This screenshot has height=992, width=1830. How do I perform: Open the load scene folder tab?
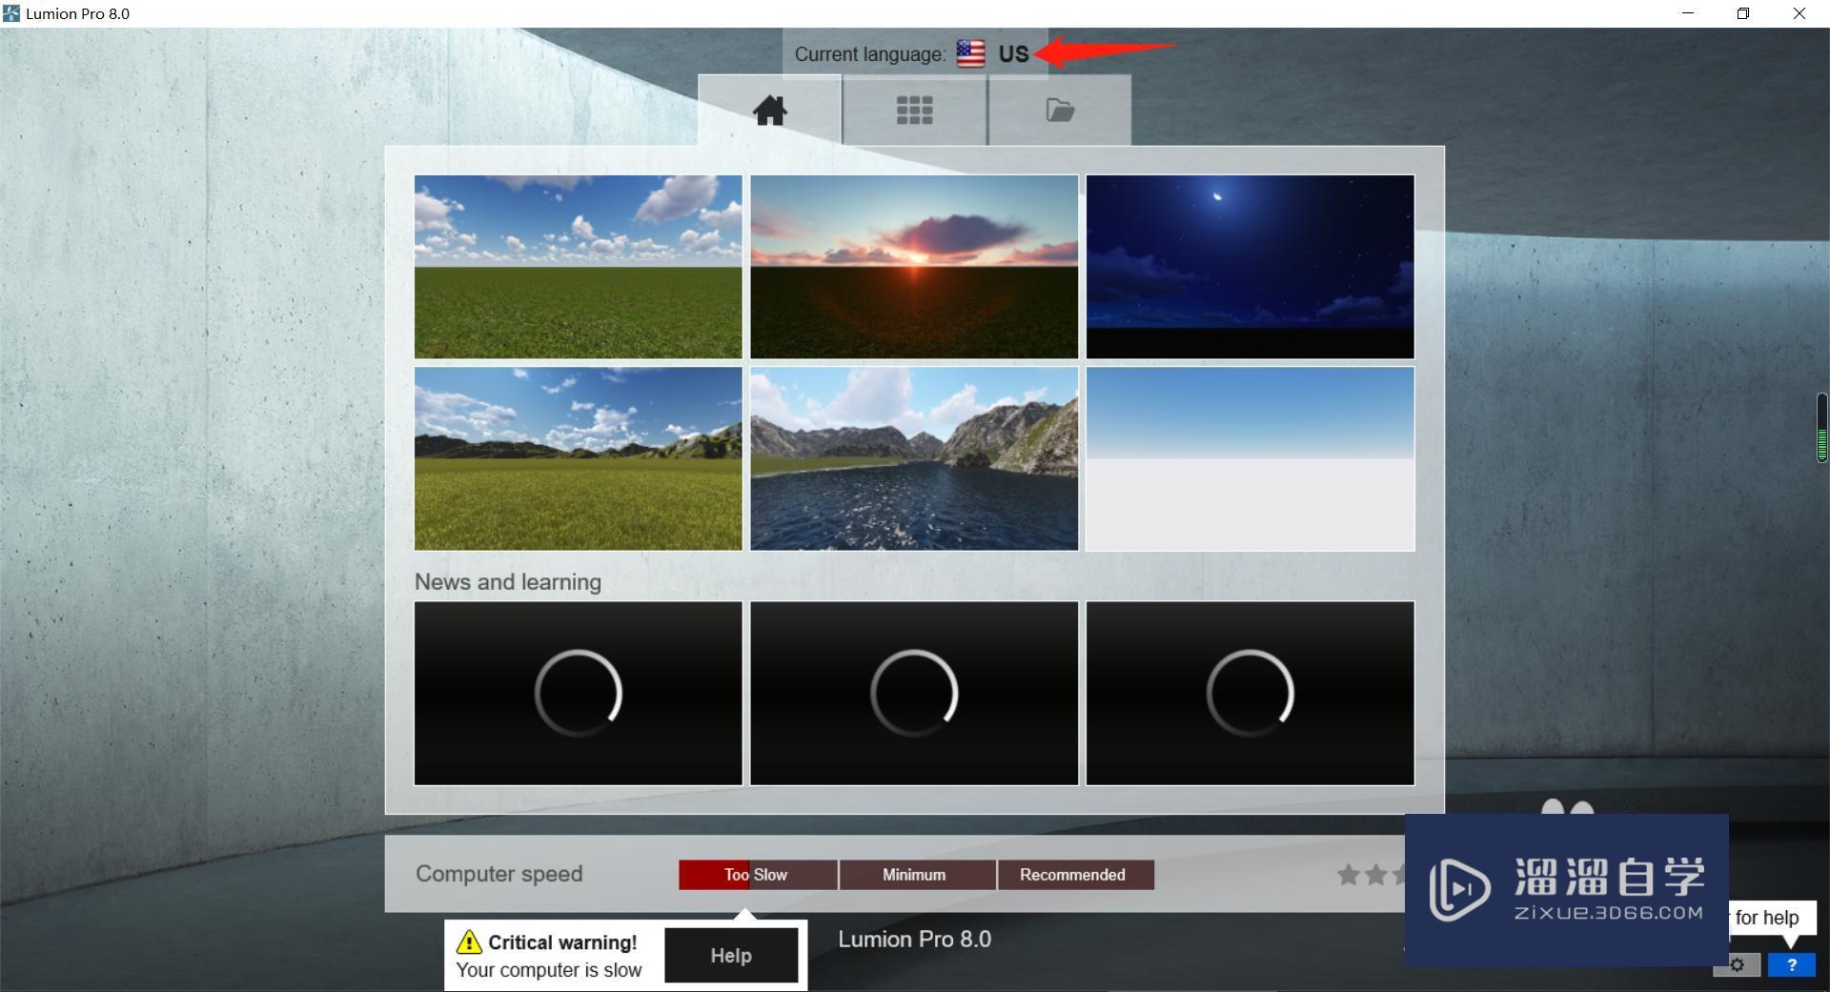point(1060,111)
